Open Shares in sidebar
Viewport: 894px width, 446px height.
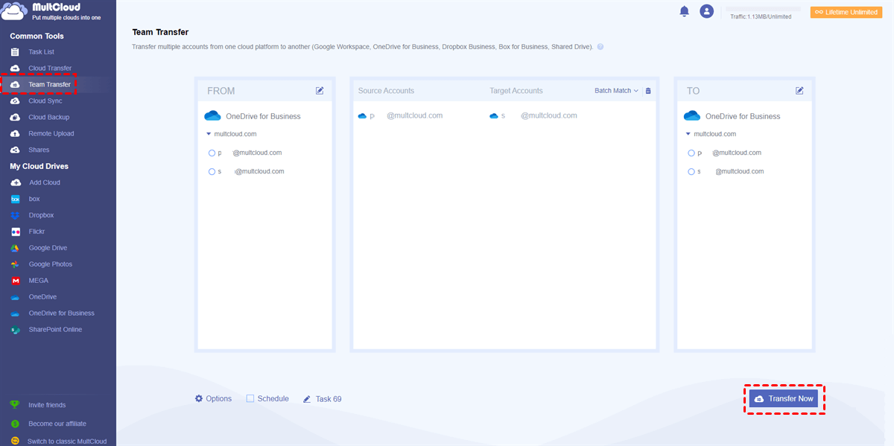pyautogui.click(x=39, y=150)
